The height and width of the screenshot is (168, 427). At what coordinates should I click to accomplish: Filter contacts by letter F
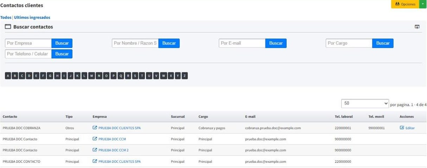[x=43, y=76]
